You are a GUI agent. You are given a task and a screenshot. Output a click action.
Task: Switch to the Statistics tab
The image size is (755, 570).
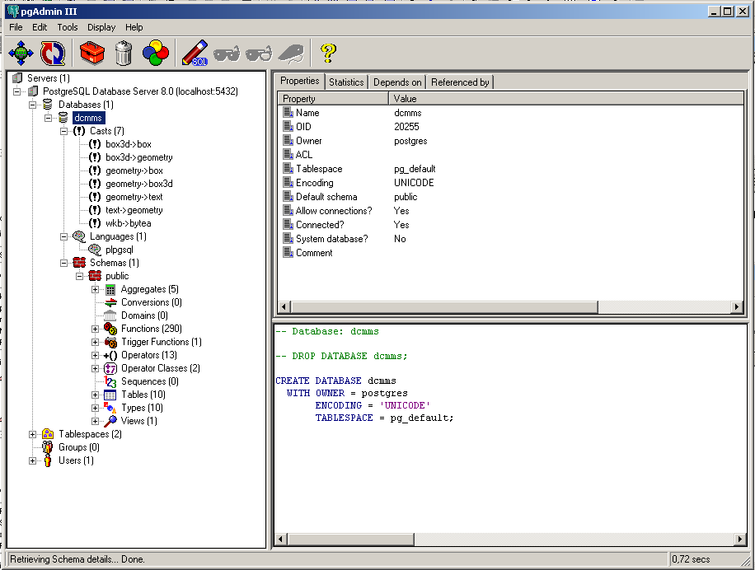point(346,82)
